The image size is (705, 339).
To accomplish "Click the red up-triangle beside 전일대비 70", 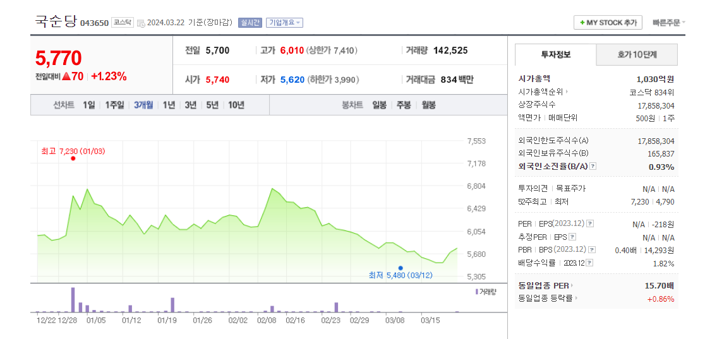I will click(x=66, y=76).
